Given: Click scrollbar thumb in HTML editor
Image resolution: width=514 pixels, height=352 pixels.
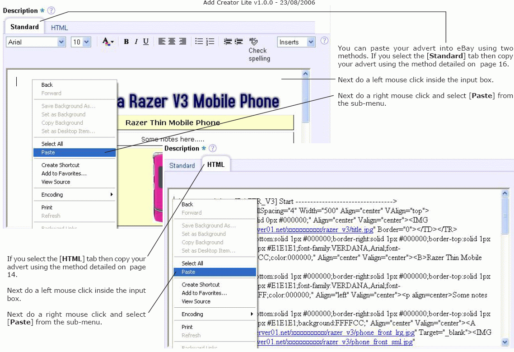Looking at the screenshot, I should click(x=505, y=216).
